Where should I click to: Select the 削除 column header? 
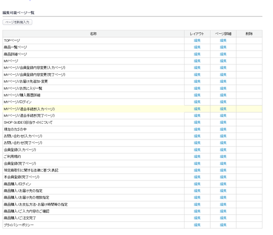249,34
